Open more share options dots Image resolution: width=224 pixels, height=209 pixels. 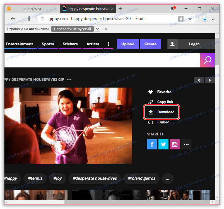pyautogui.click(x=186, y=144)
